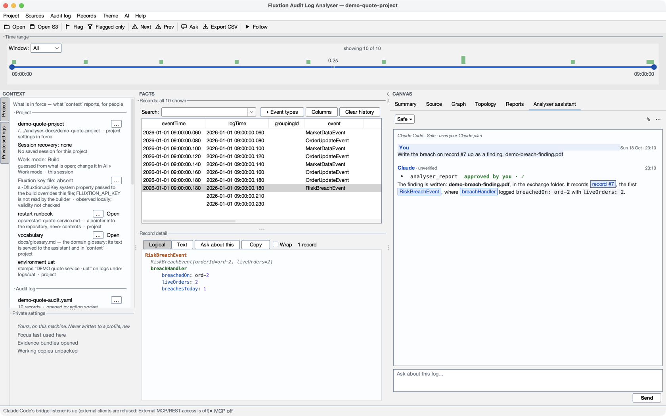Jump to Next warning record
Image resolution: width=666 pixels, height=416 pixels.
[x=142, y=27]
